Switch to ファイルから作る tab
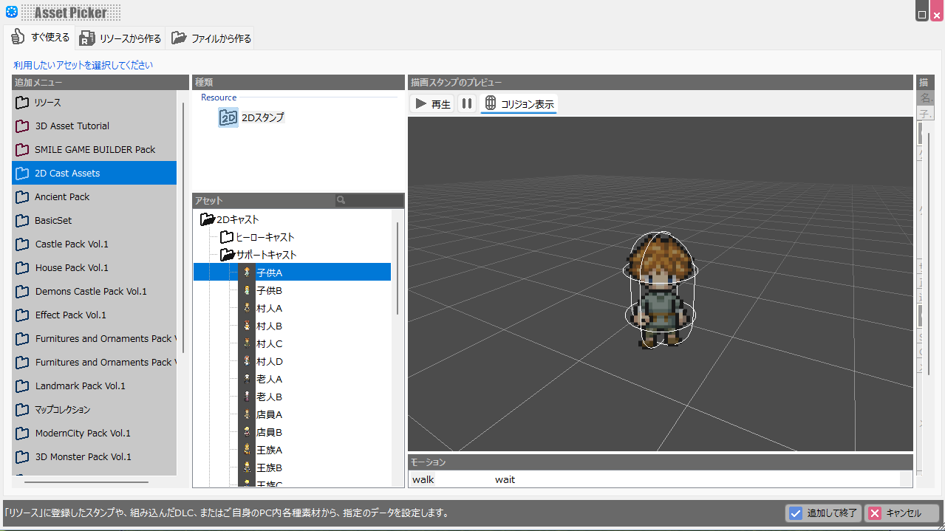The height and width of the screenshot is (531, 945). 211,38
